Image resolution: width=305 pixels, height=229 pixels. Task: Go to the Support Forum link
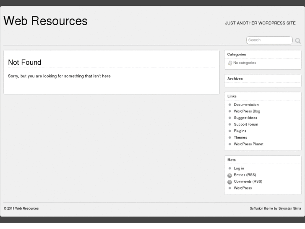pos(246,124)
